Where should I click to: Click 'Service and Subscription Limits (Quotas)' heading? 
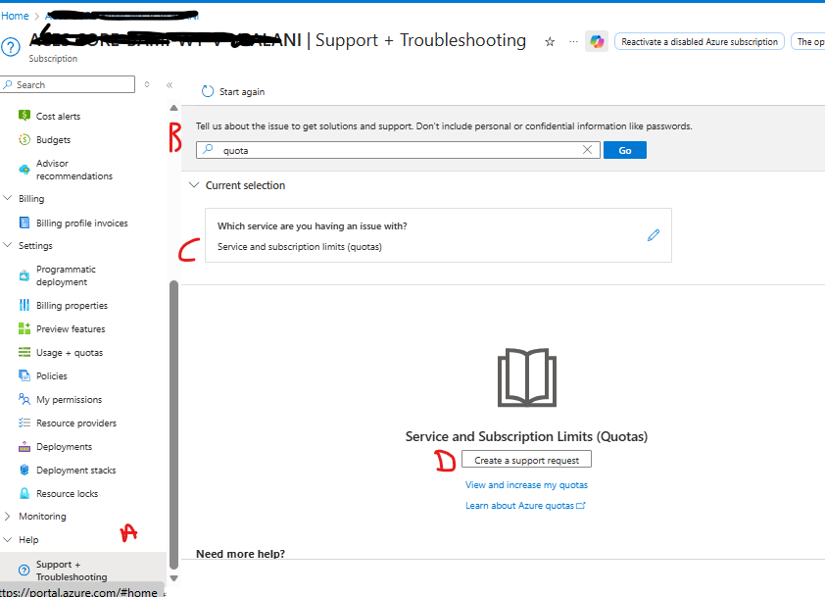coord(526,436)
